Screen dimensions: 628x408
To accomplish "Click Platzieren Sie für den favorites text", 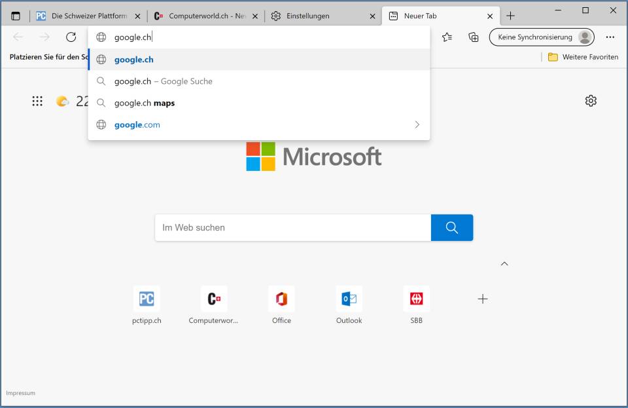I will pyautogui.click(x=48, y=57).
